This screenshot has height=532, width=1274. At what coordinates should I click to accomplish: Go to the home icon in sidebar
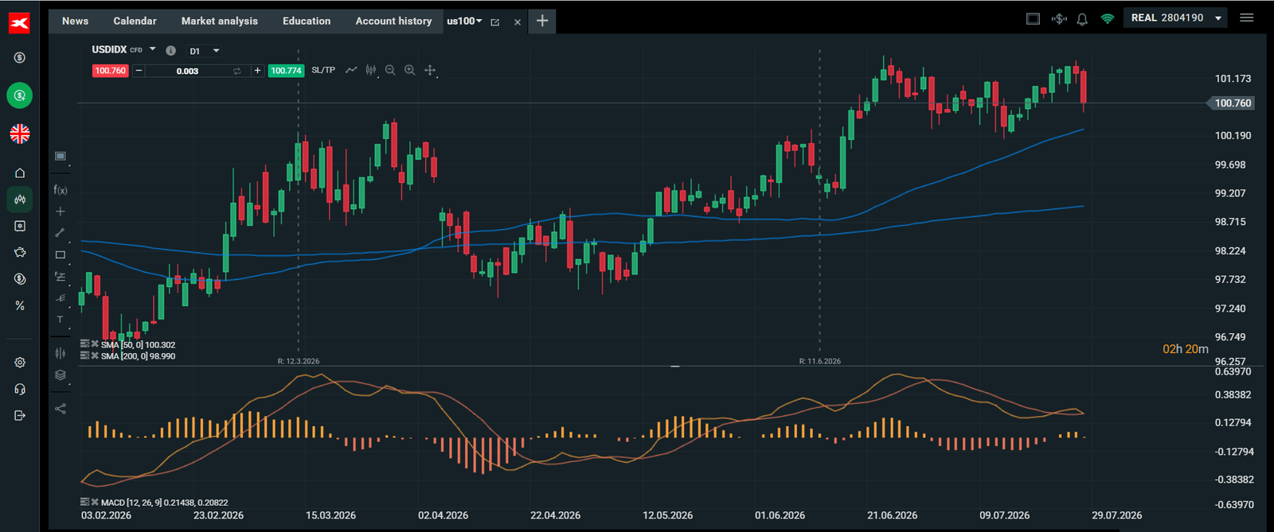(x=20, y=173)
